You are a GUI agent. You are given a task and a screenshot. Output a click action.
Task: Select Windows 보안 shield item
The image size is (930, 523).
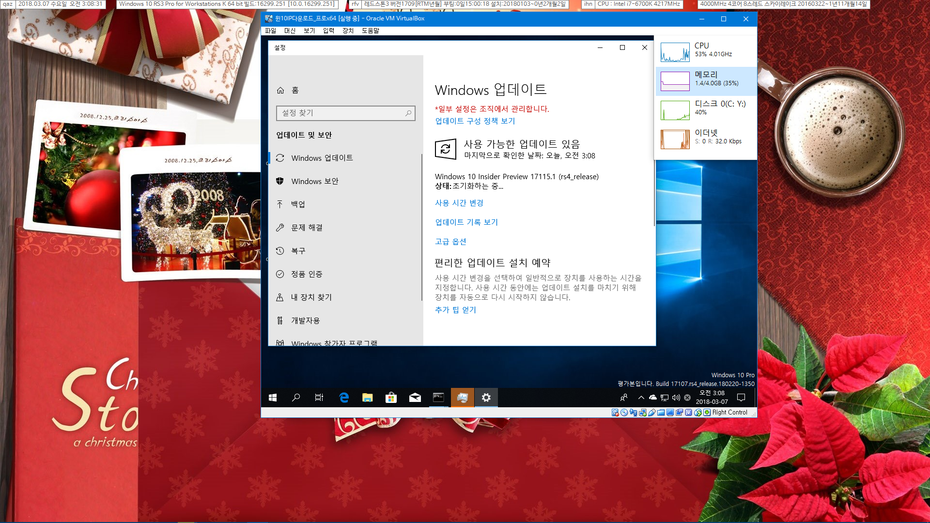pos(345,181)
